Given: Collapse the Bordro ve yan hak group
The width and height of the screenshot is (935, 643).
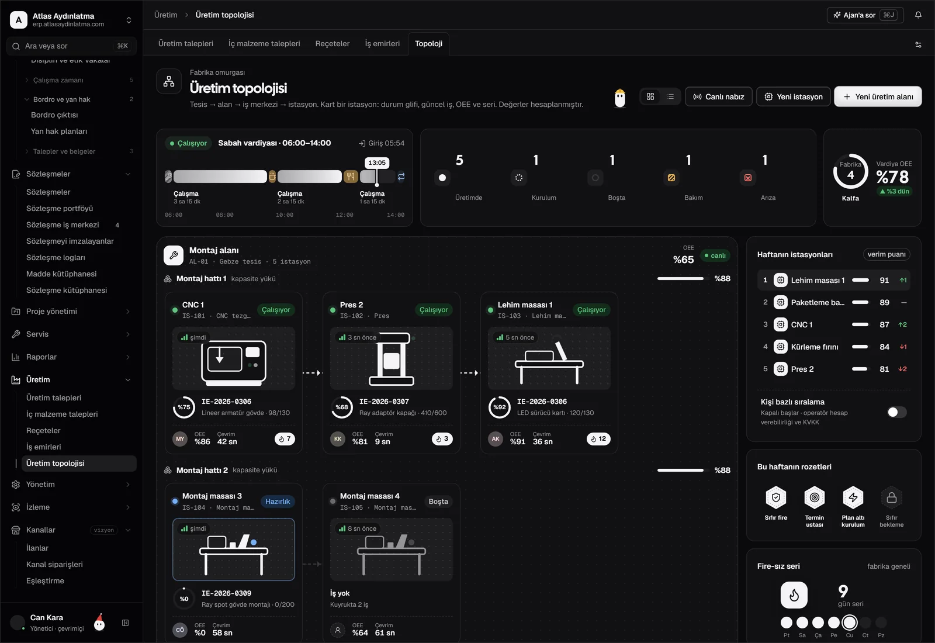Looking at the screenshot, I should coord(79,99).
